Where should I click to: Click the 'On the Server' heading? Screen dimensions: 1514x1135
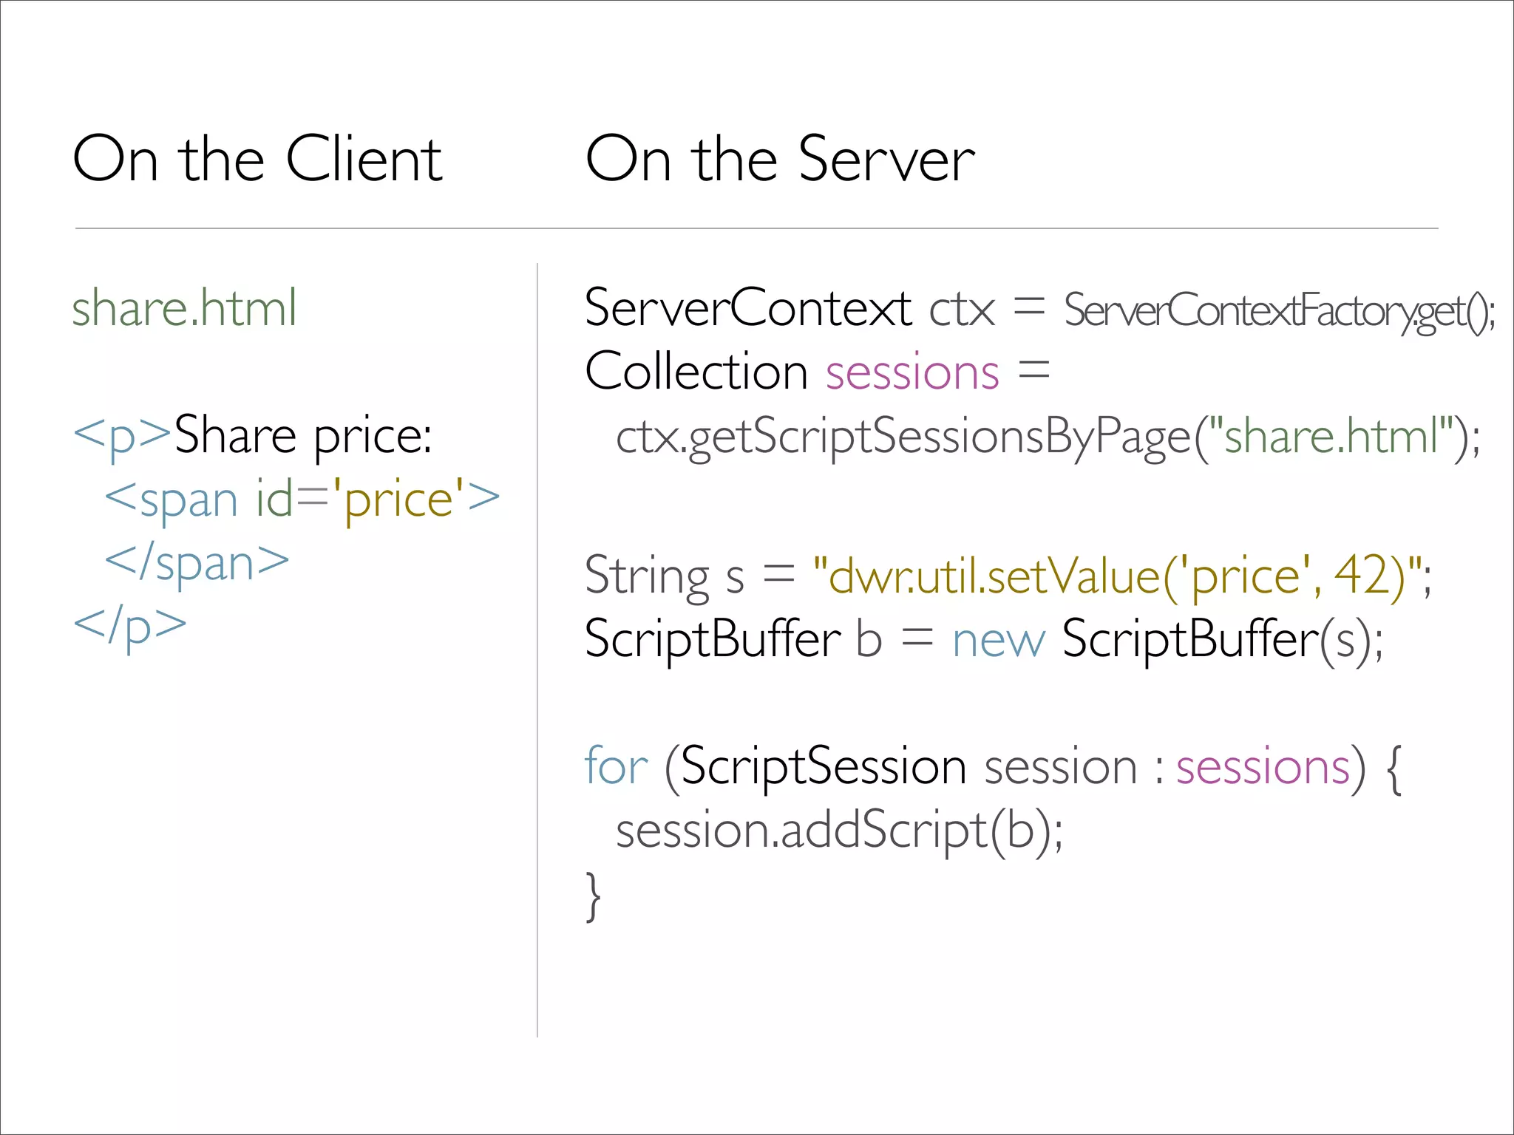click(780, 159)
